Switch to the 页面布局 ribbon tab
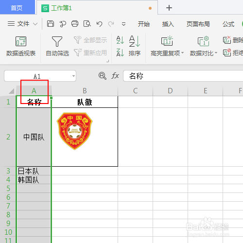The image size is (243, 243). (198, 24)
